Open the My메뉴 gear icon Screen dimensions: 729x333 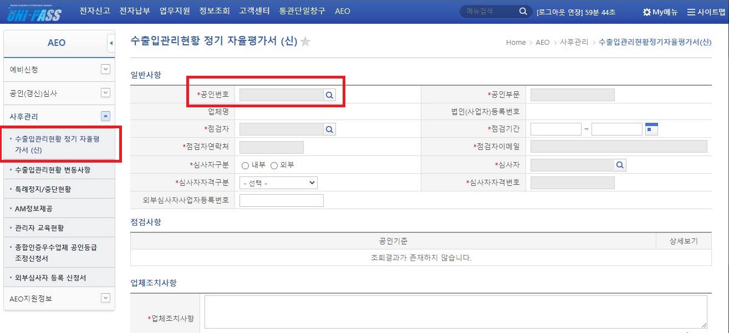(646, 12)
